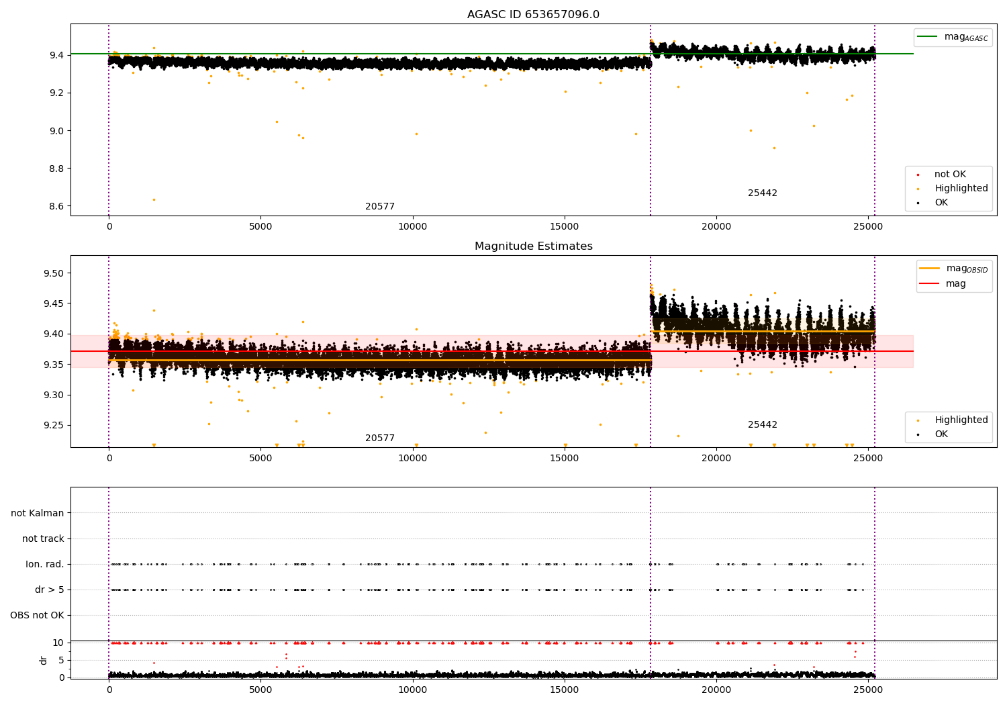Click the 8.6 y-tick in top plot

[56, 206]
